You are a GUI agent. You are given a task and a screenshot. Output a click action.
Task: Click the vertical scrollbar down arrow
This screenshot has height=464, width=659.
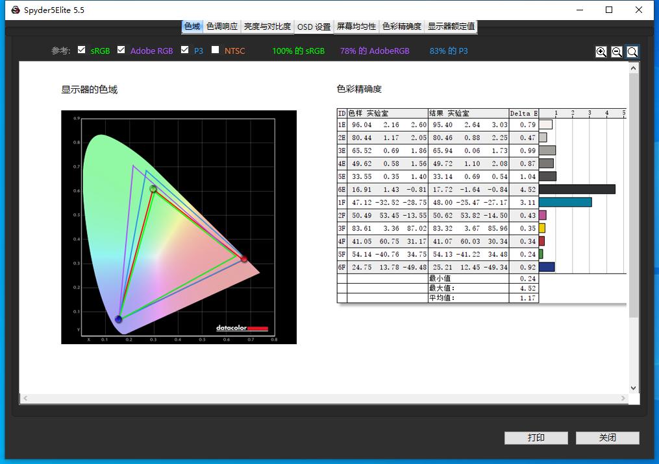(x=634, y=388)
